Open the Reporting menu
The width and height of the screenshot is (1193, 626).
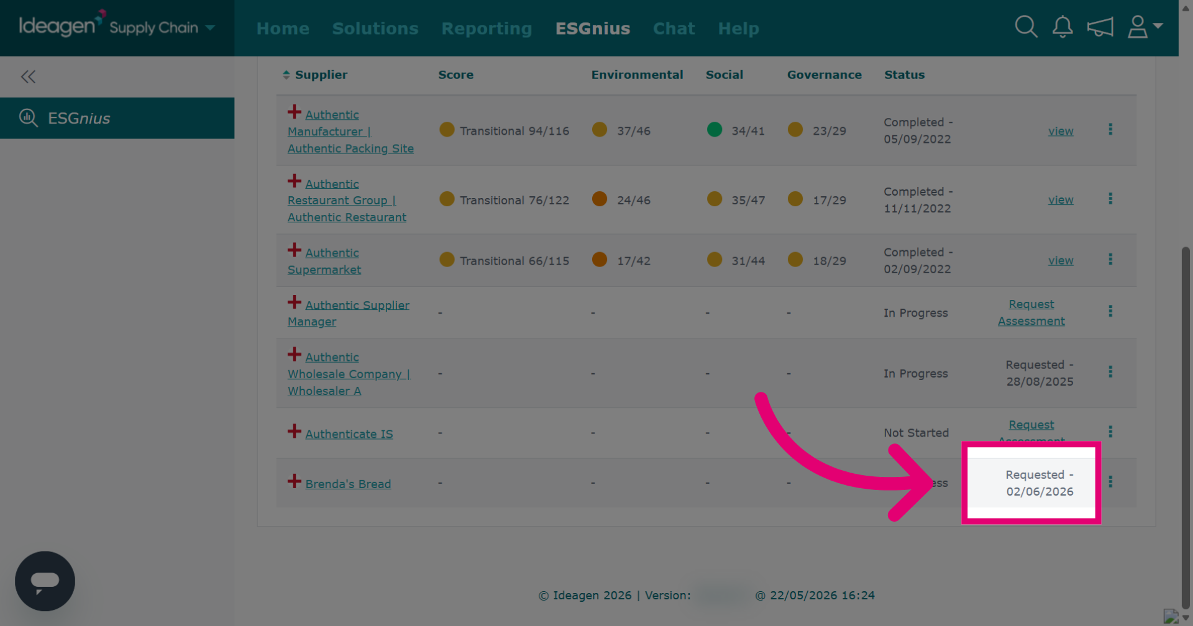487,29
